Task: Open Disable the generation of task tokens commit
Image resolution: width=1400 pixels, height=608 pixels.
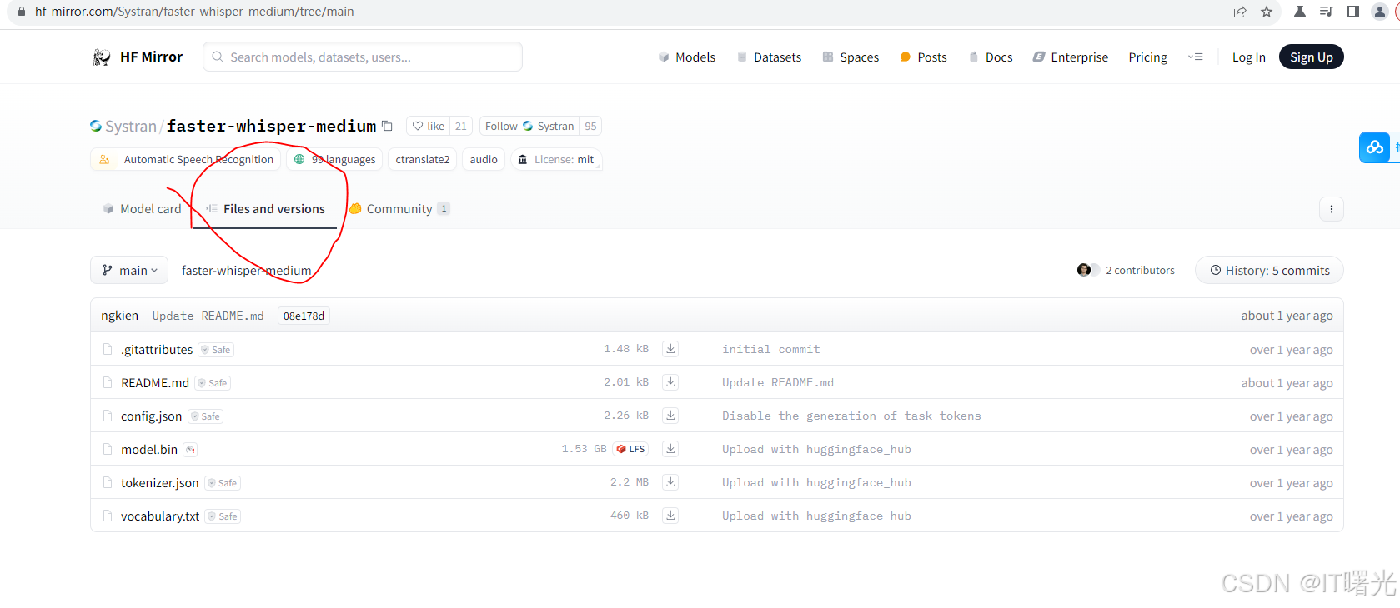Action: (851, 416)
